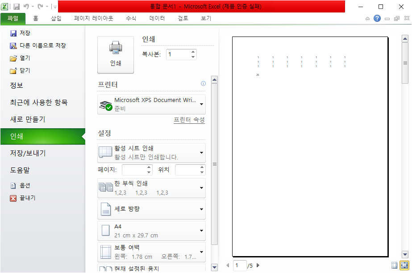The image size is (412, 273).
Task: Click the Excel application icon in the title bar
Action: click(4, 7)
